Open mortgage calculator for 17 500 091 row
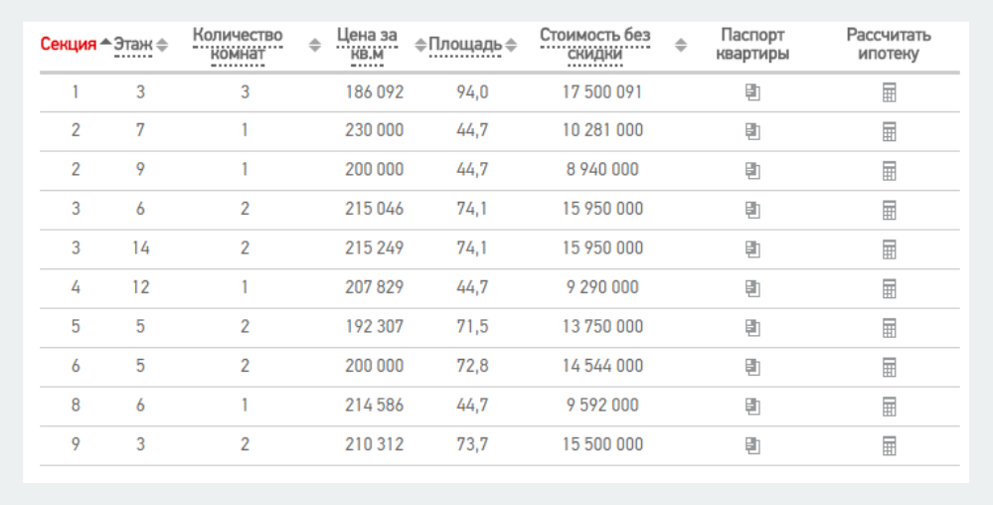Screen dimensions: 993x505 [890, 92]
